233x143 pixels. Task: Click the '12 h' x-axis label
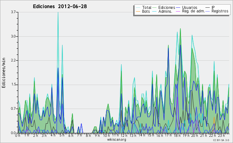pos(124,135)
